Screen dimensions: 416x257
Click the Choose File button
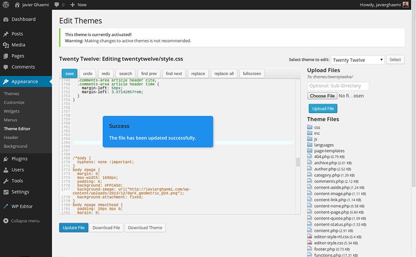pos(322,96)
